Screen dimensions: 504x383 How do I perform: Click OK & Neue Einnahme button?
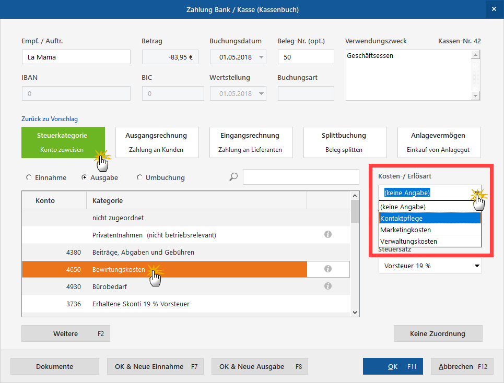[155, 366]
